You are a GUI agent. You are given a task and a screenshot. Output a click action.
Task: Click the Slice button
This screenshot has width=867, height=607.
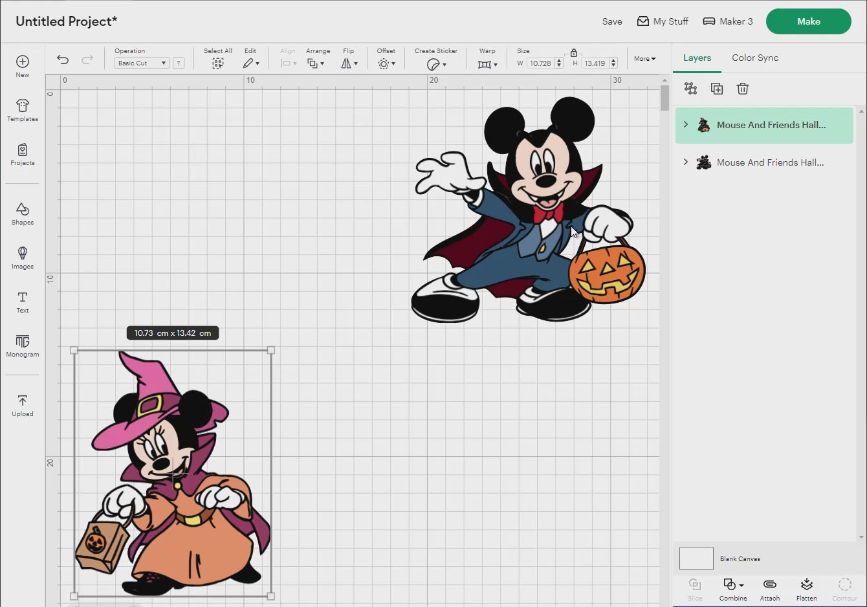695,589
